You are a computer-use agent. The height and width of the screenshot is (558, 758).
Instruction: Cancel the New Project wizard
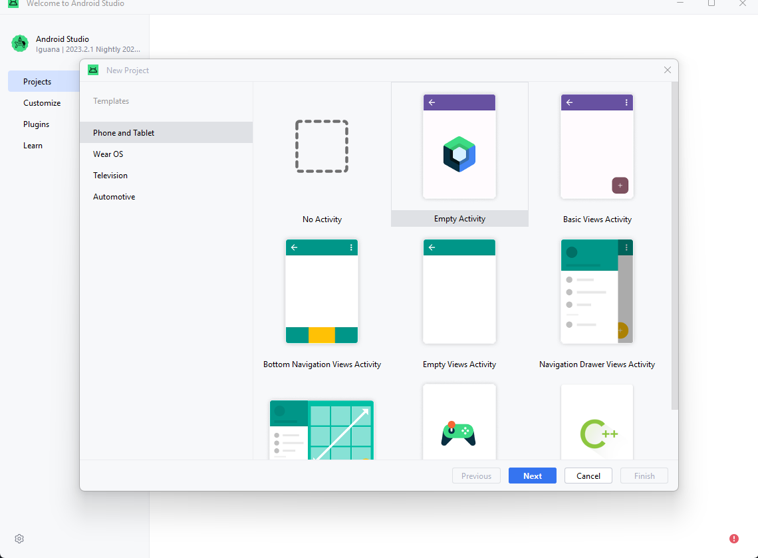[588, 476]
